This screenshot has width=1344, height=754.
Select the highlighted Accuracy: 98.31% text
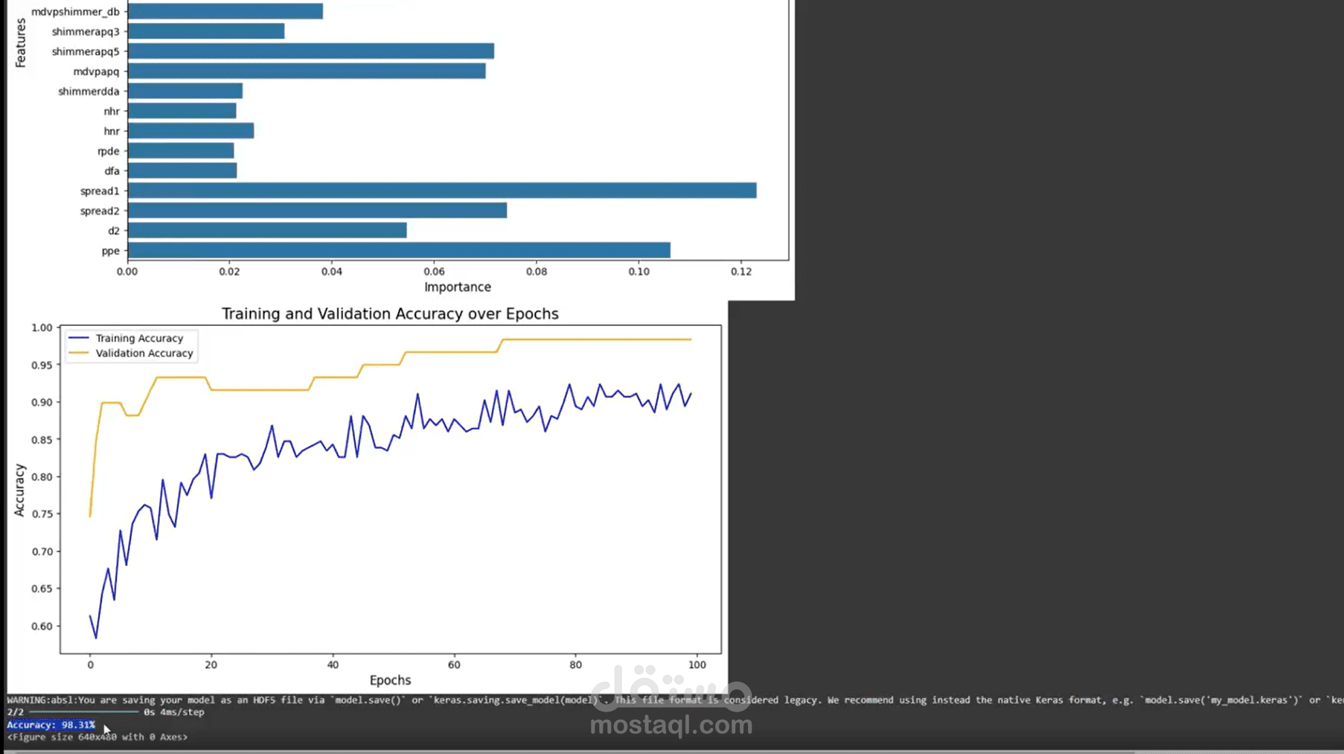click(50, 724)
